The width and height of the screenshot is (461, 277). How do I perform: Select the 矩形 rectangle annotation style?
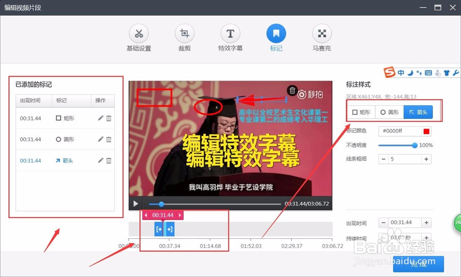pyautogui.click(x=361, y=112)
